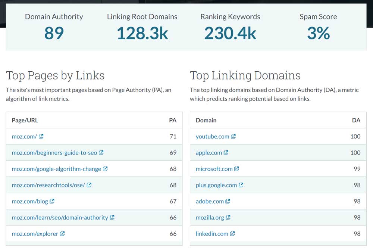Click external link icon beside youtube.com
The image size is (373, 252).
233,136
